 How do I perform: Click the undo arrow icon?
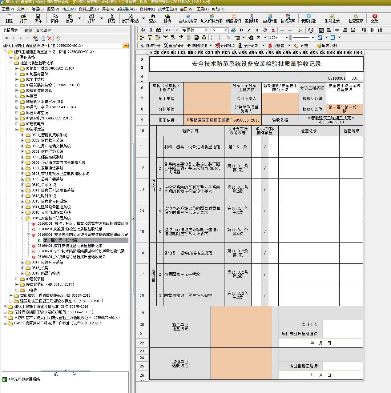click(x=168, y=30)
